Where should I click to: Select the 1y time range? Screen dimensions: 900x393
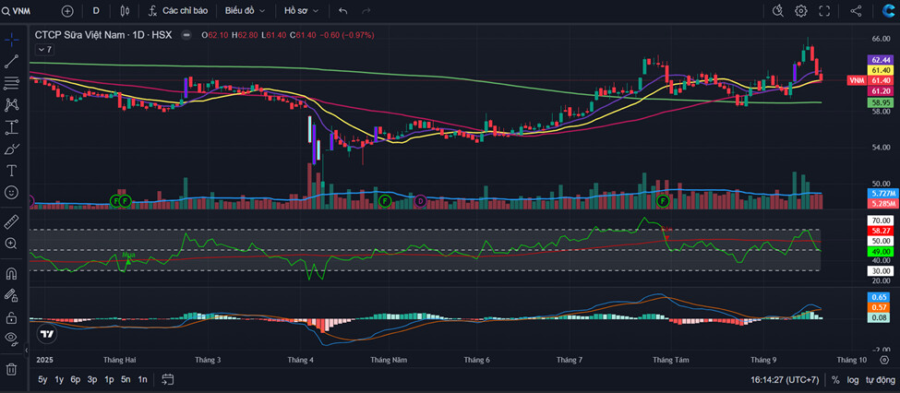click(59, 379)
